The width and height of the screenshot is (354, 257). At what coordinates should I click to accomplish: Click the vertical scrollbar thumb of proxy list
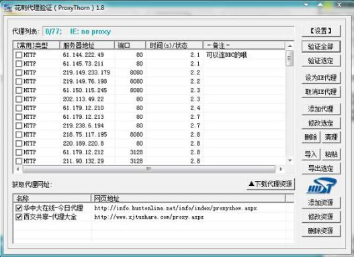click(290, 58)
